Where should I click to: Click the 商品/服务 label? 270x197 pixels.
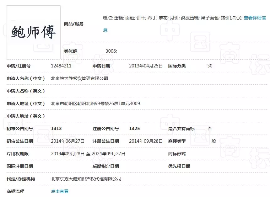tap(74, 24)
